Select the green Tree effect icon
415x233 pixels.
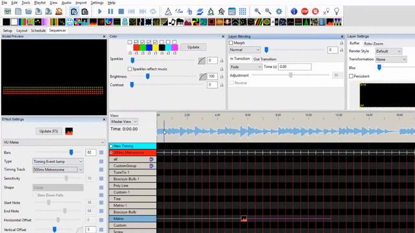306,22
